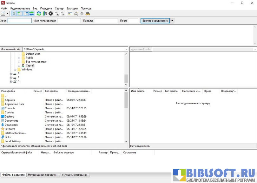Image resolution: width=257 pixels, height=183 pixels.
Task: Toggle the transfer queue display
Action: tap(31, 14)
